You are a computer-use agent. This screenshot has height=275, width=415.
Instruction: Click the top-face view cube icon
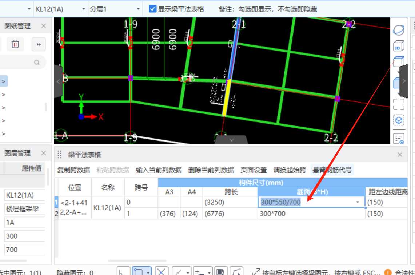[x=399, y=62]
